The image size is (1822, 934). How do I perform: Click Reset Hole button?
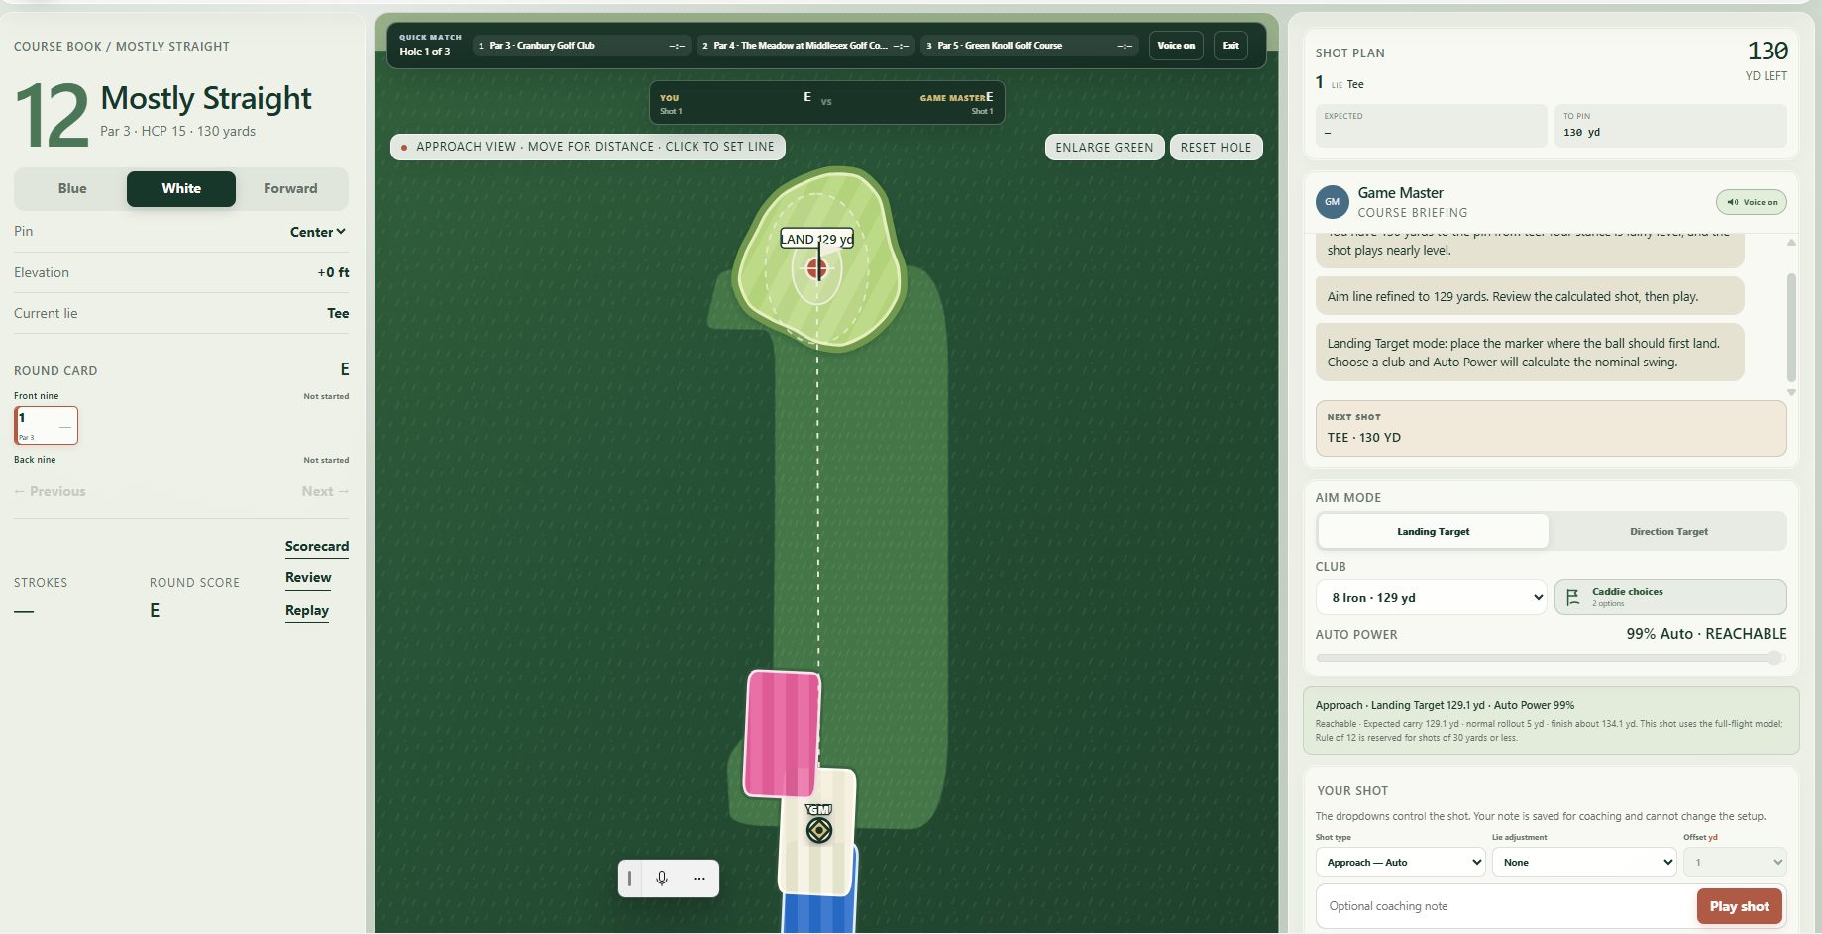(1216, 147)
